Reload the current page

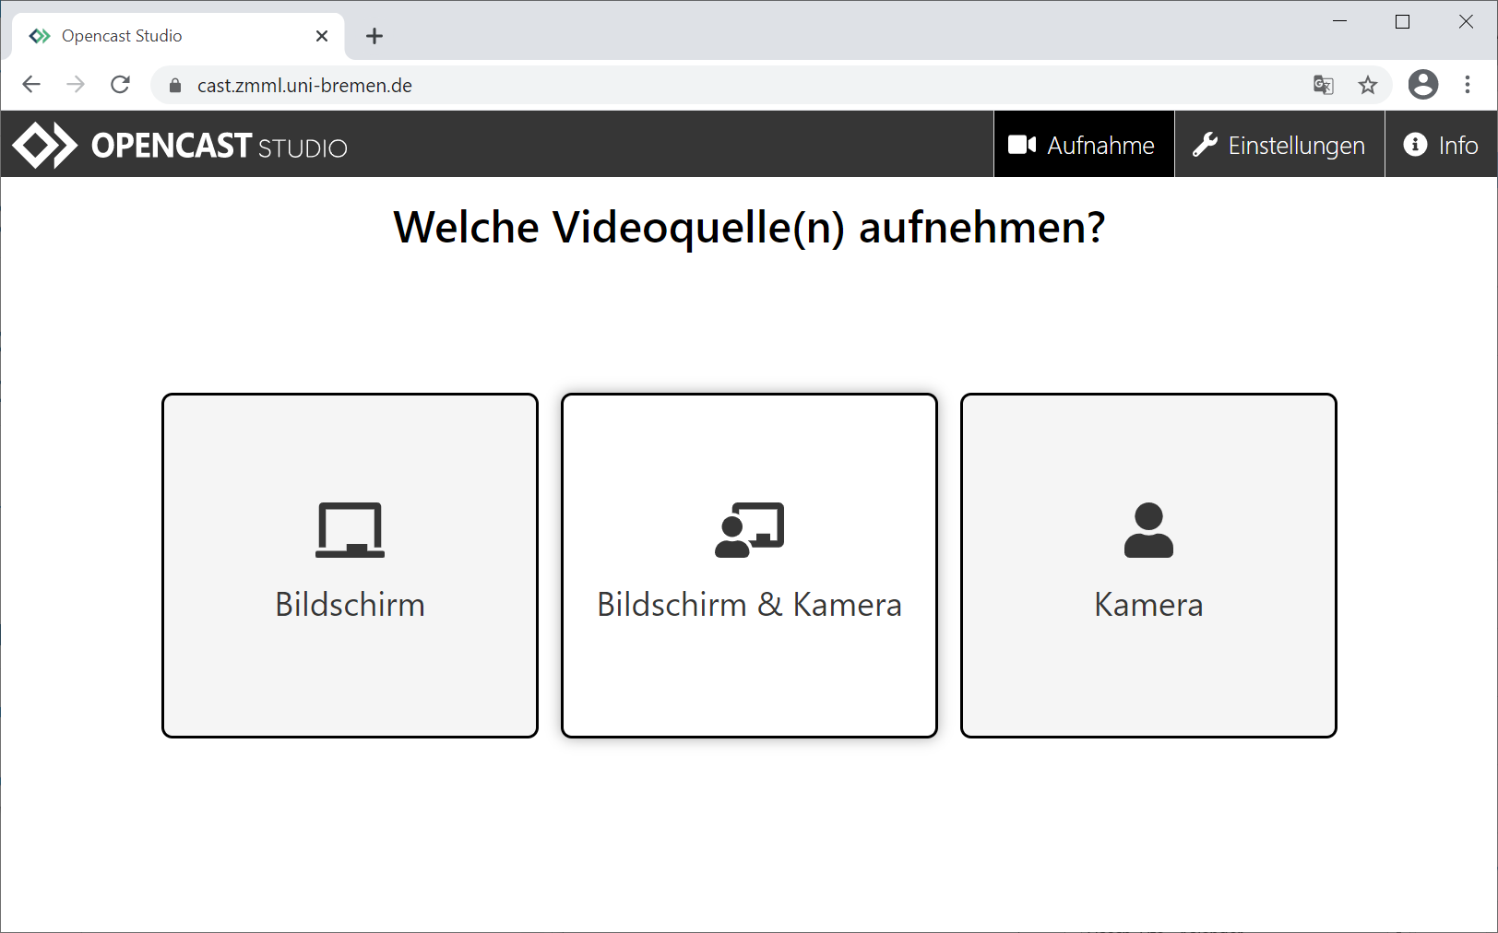(x=120, y=85)
